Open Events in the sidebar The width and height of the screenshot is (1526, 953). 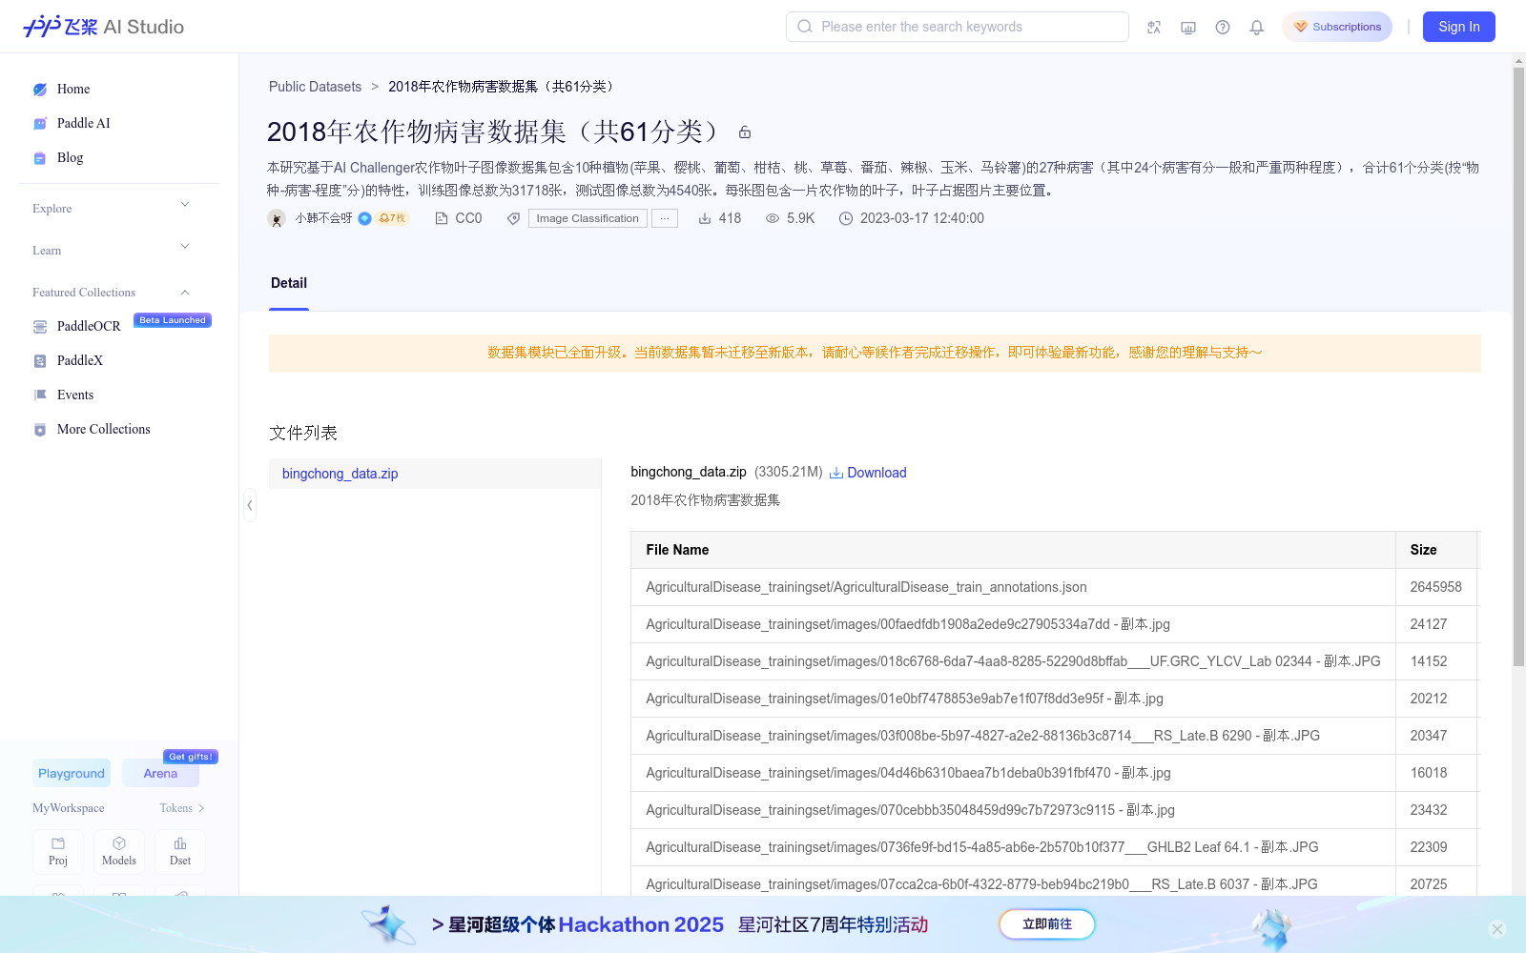[75, 395]
